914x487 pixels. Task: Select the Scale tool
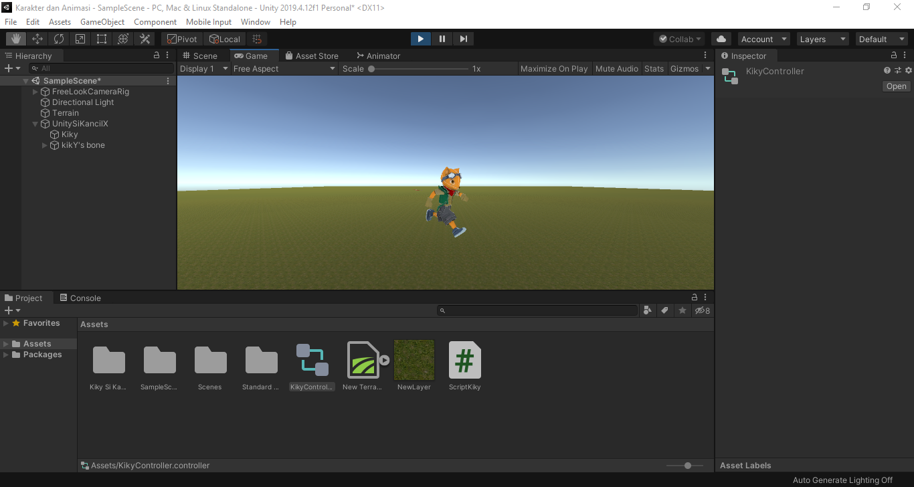[80, 39]
